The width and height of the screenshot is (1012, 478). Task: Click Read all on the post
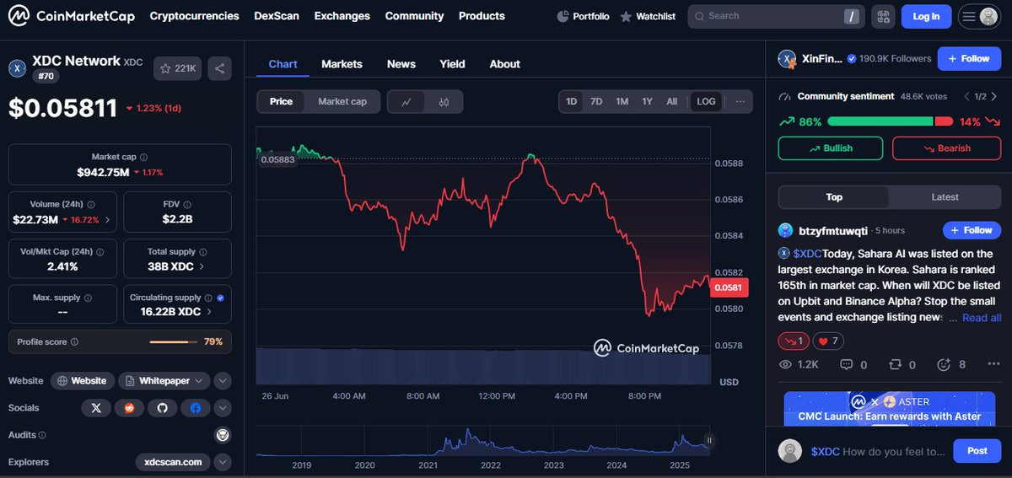pyautogui.click(x=982, y=318)
